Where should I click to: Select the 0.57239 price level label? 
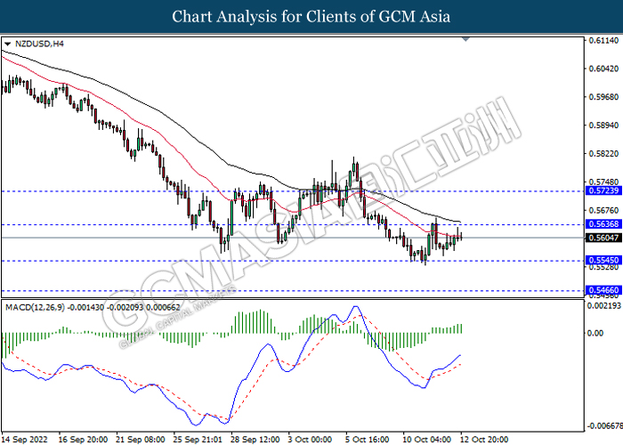point(603,190)
